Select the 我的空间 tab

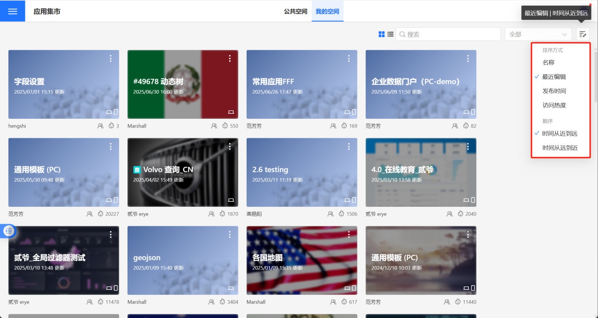pos(327,12)
